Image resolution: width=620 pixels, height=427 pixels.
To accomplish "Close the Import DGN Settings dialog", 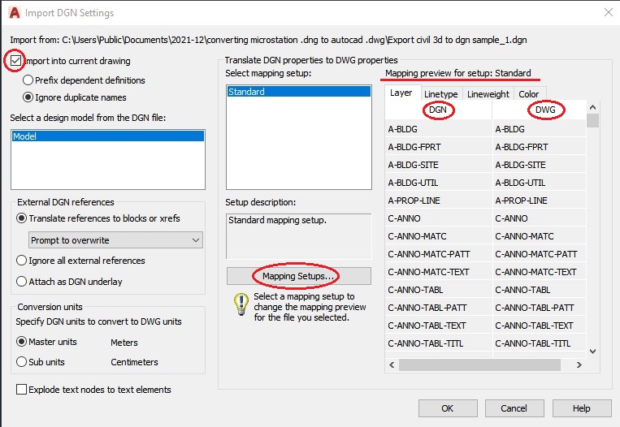I will pyautogui.click(x=609, y=13).
